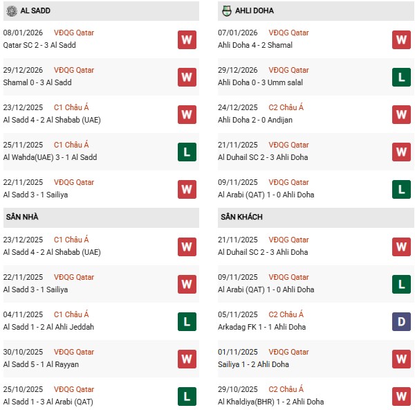Viewport: 415px width, 410px height.
Task: Click the L badge beside Ahli Doha 0 - 3 Umm salal
Action: 402,77
